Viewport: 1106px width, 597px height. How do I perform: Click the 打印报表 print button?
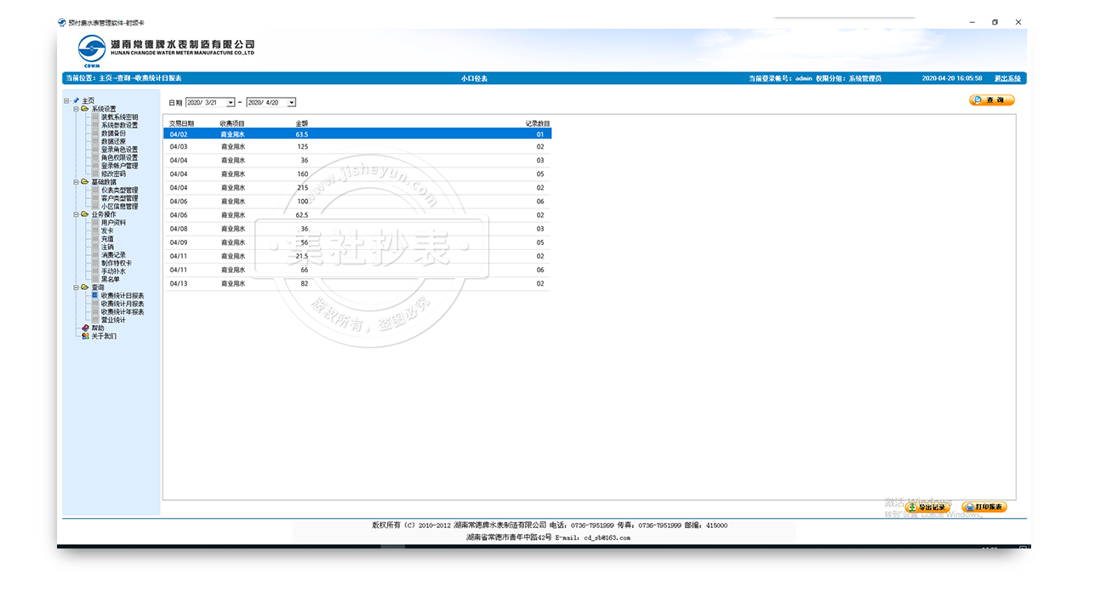tap(984, 507)
